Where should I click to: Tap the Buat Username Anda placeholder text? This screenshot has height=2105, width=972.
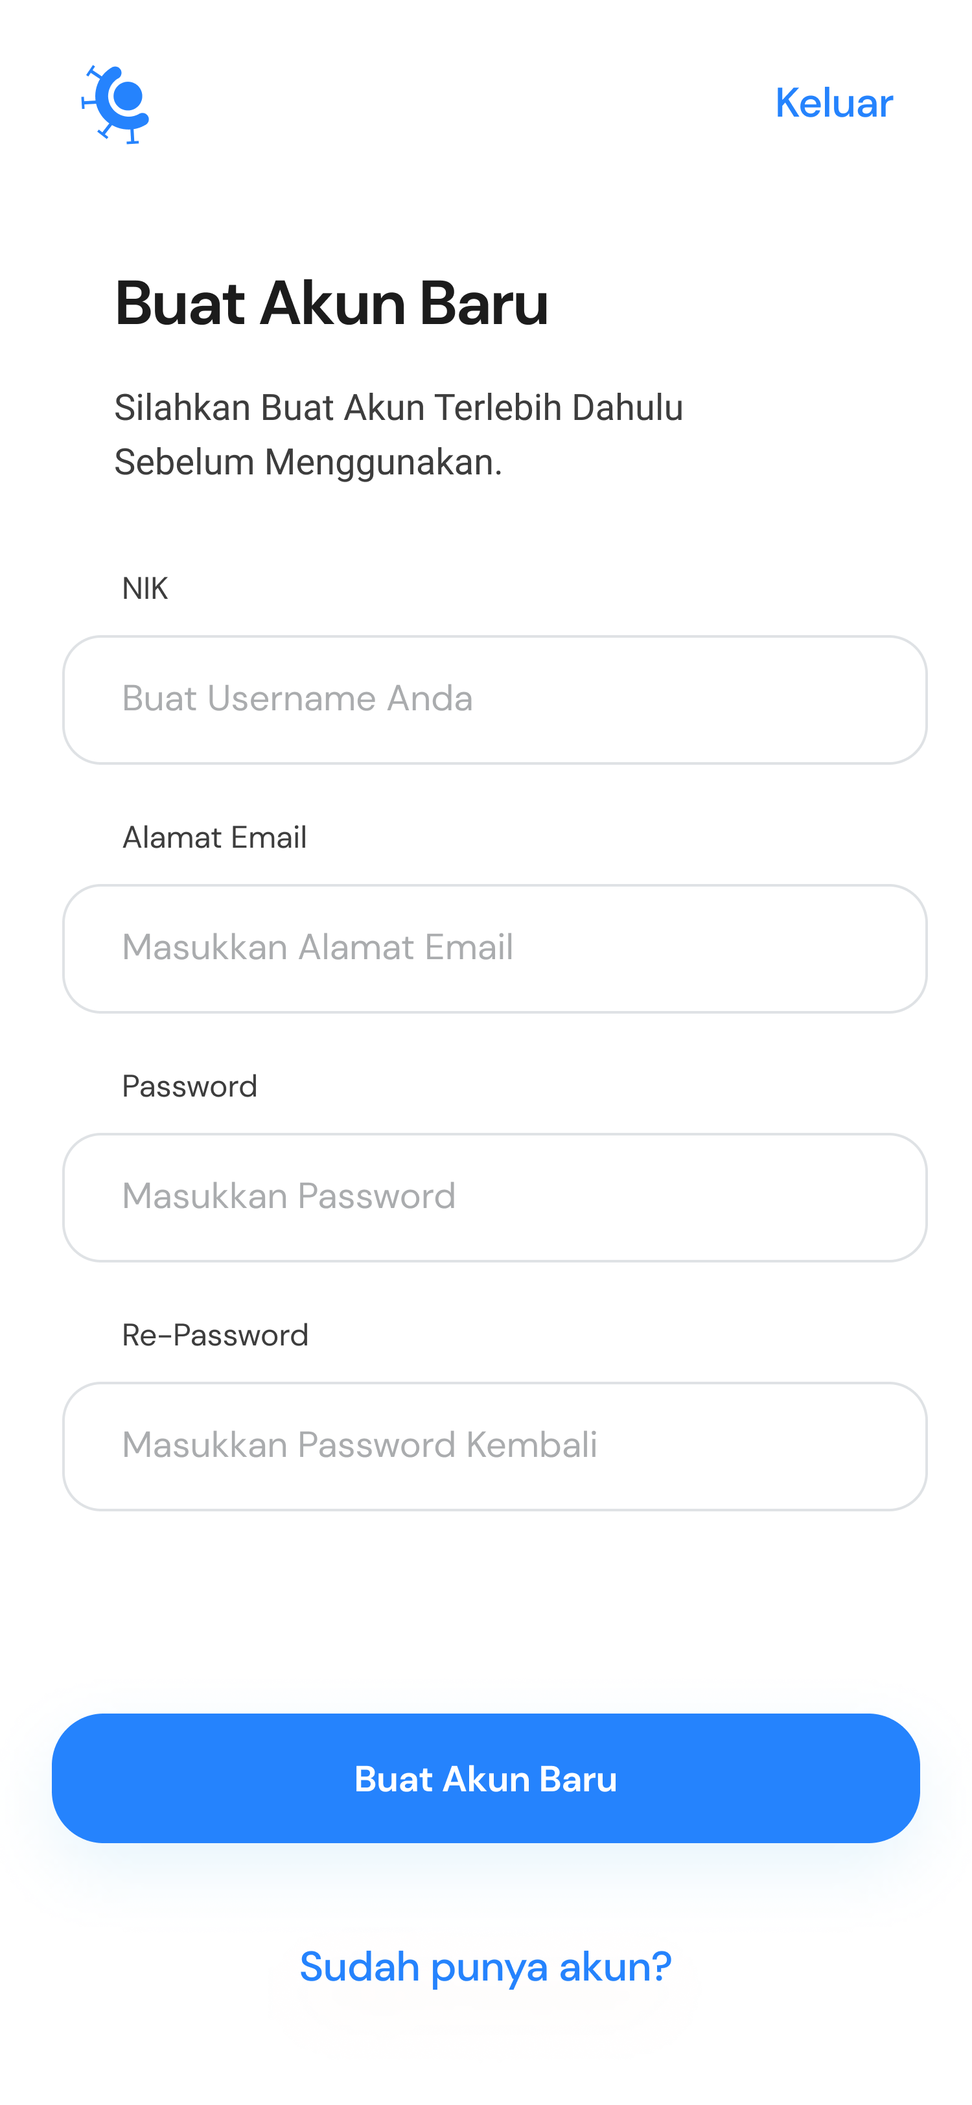click(297, 698)
